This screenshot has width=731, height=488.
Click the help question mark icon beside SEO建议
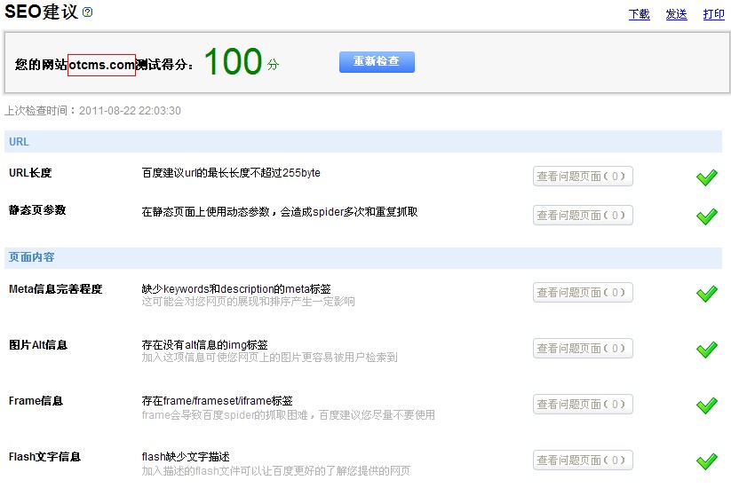click(87, 12)
